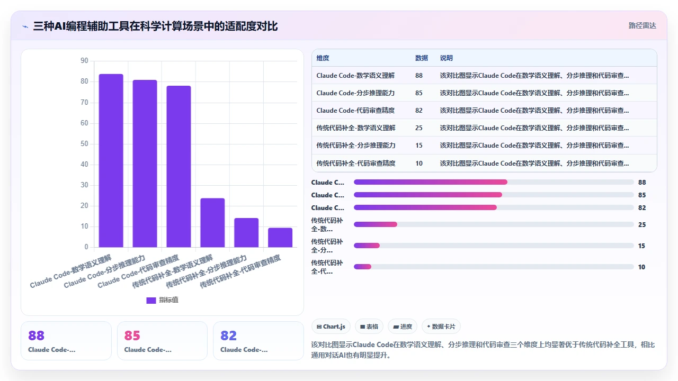678x381 pixels.
Task: Open the stat card showing 88
Action: coord(66,341)
